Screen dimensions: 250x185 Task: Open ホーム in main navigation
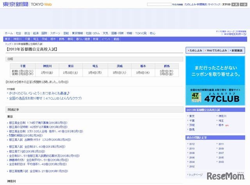(9, 33)
